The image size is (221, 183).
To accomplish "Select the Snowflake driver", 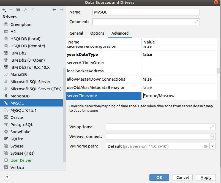I will point(32,132).
